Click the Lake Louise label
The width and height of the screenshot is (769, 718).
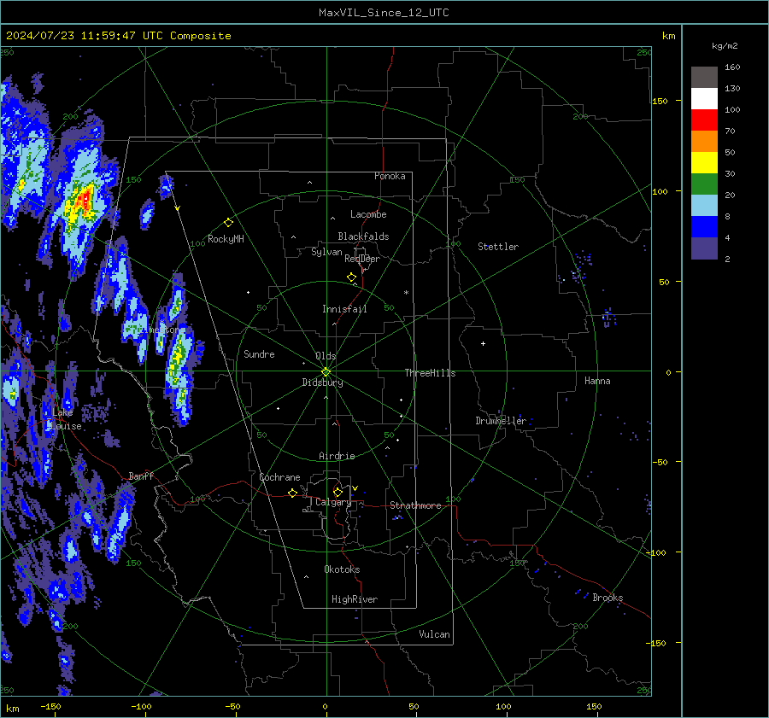(x=67, y=419)
